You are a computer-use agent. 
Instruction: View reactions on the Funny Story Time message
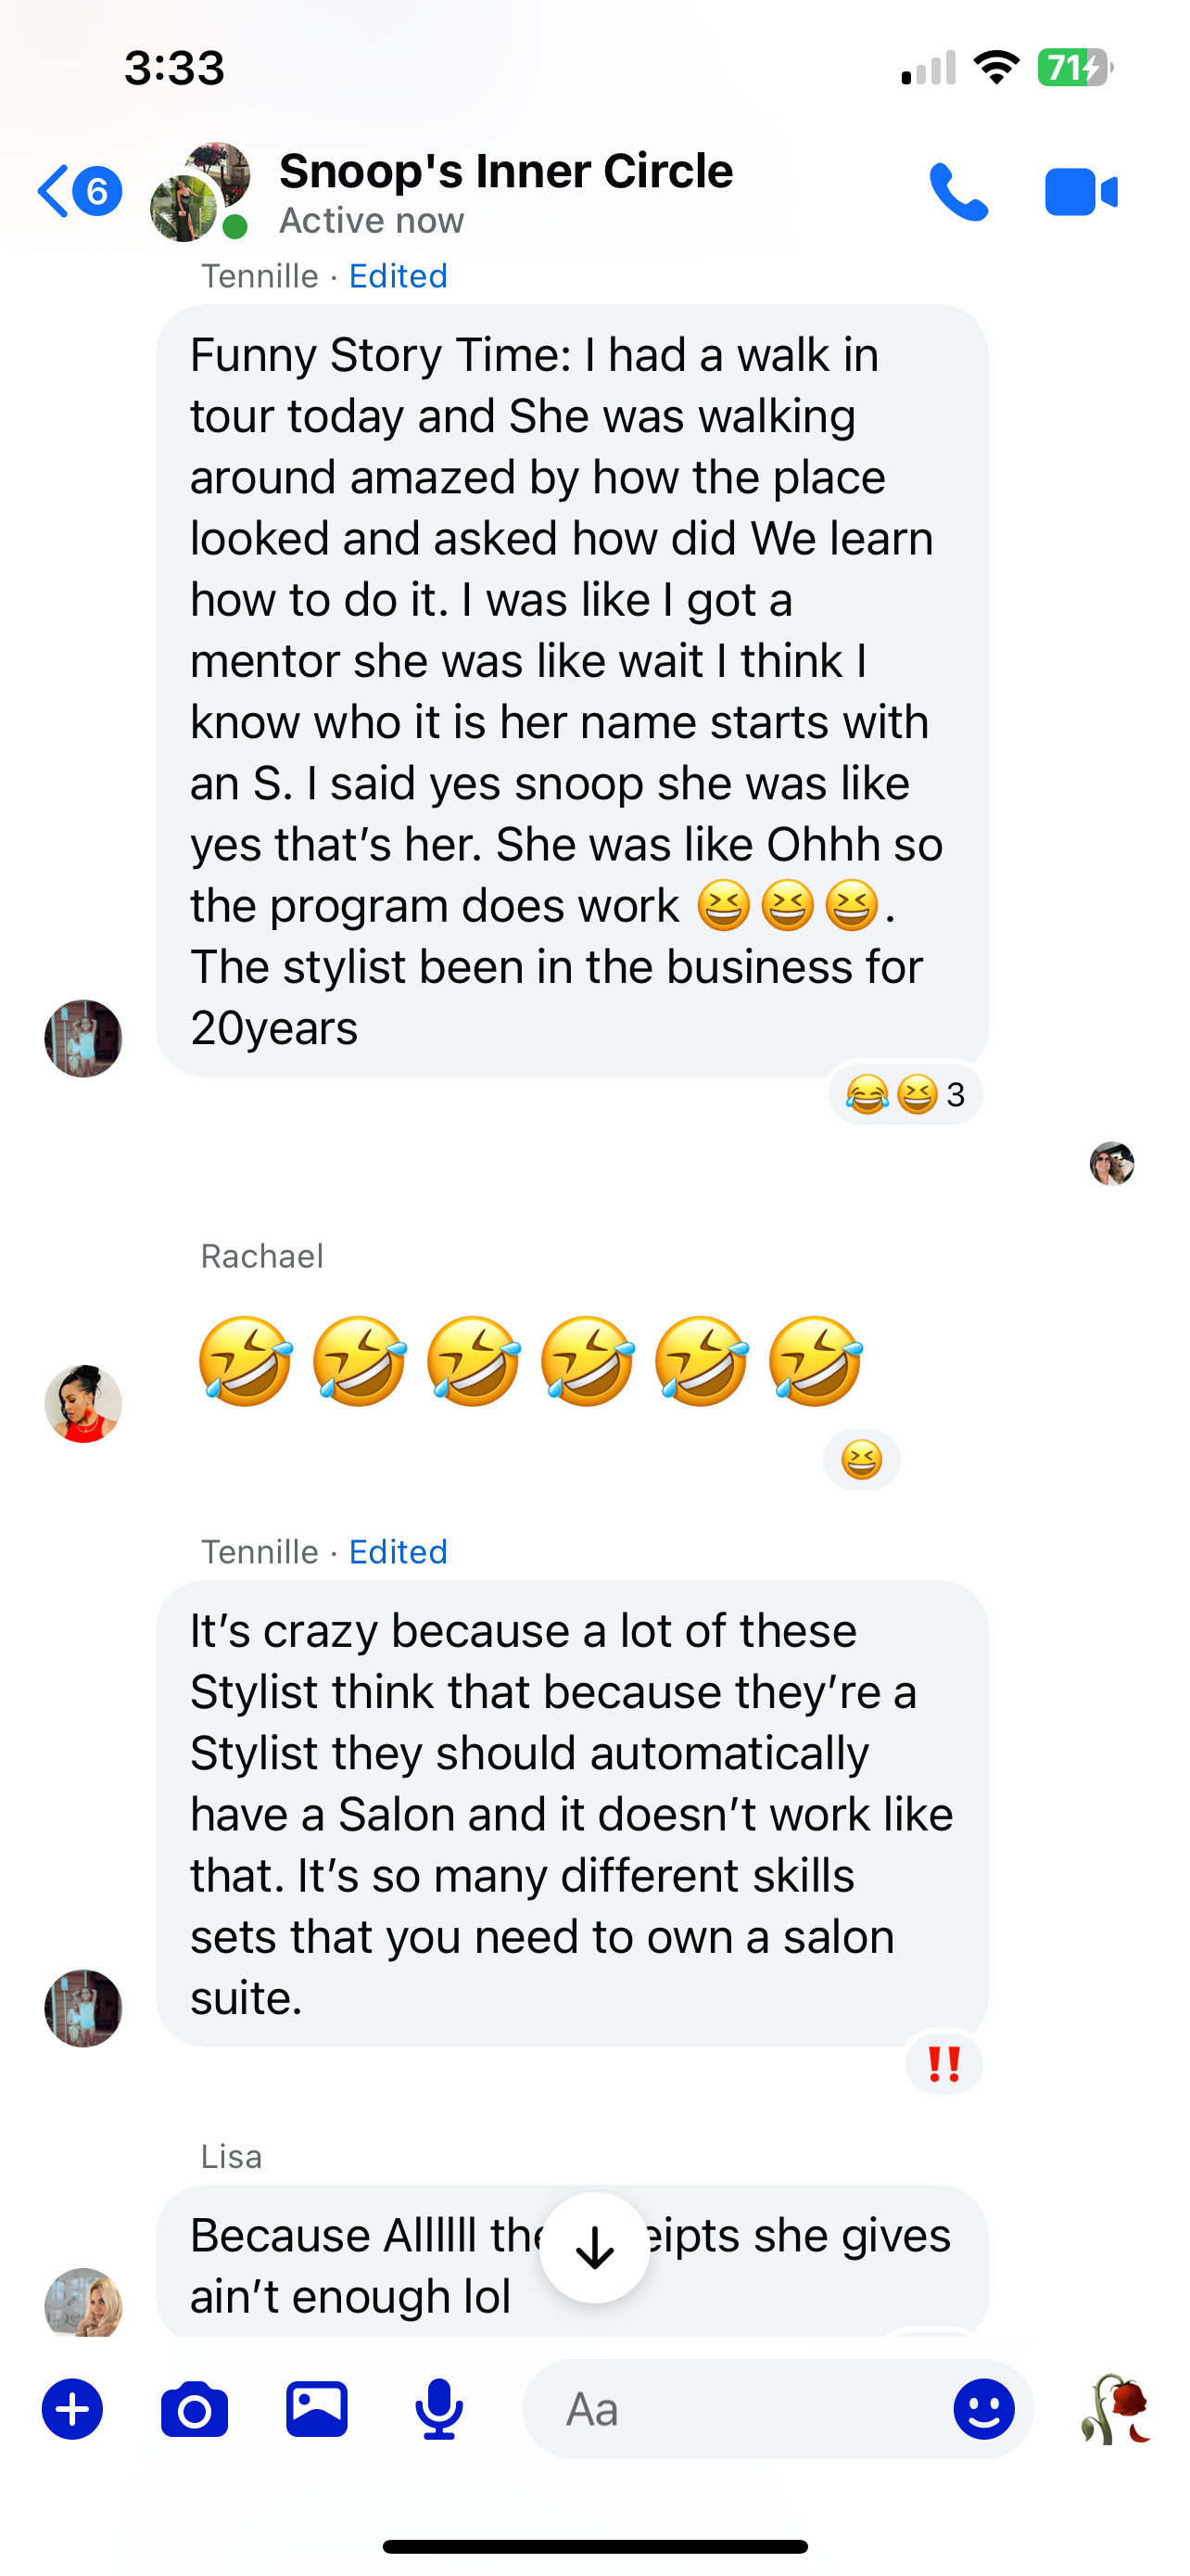[905, 1095]
